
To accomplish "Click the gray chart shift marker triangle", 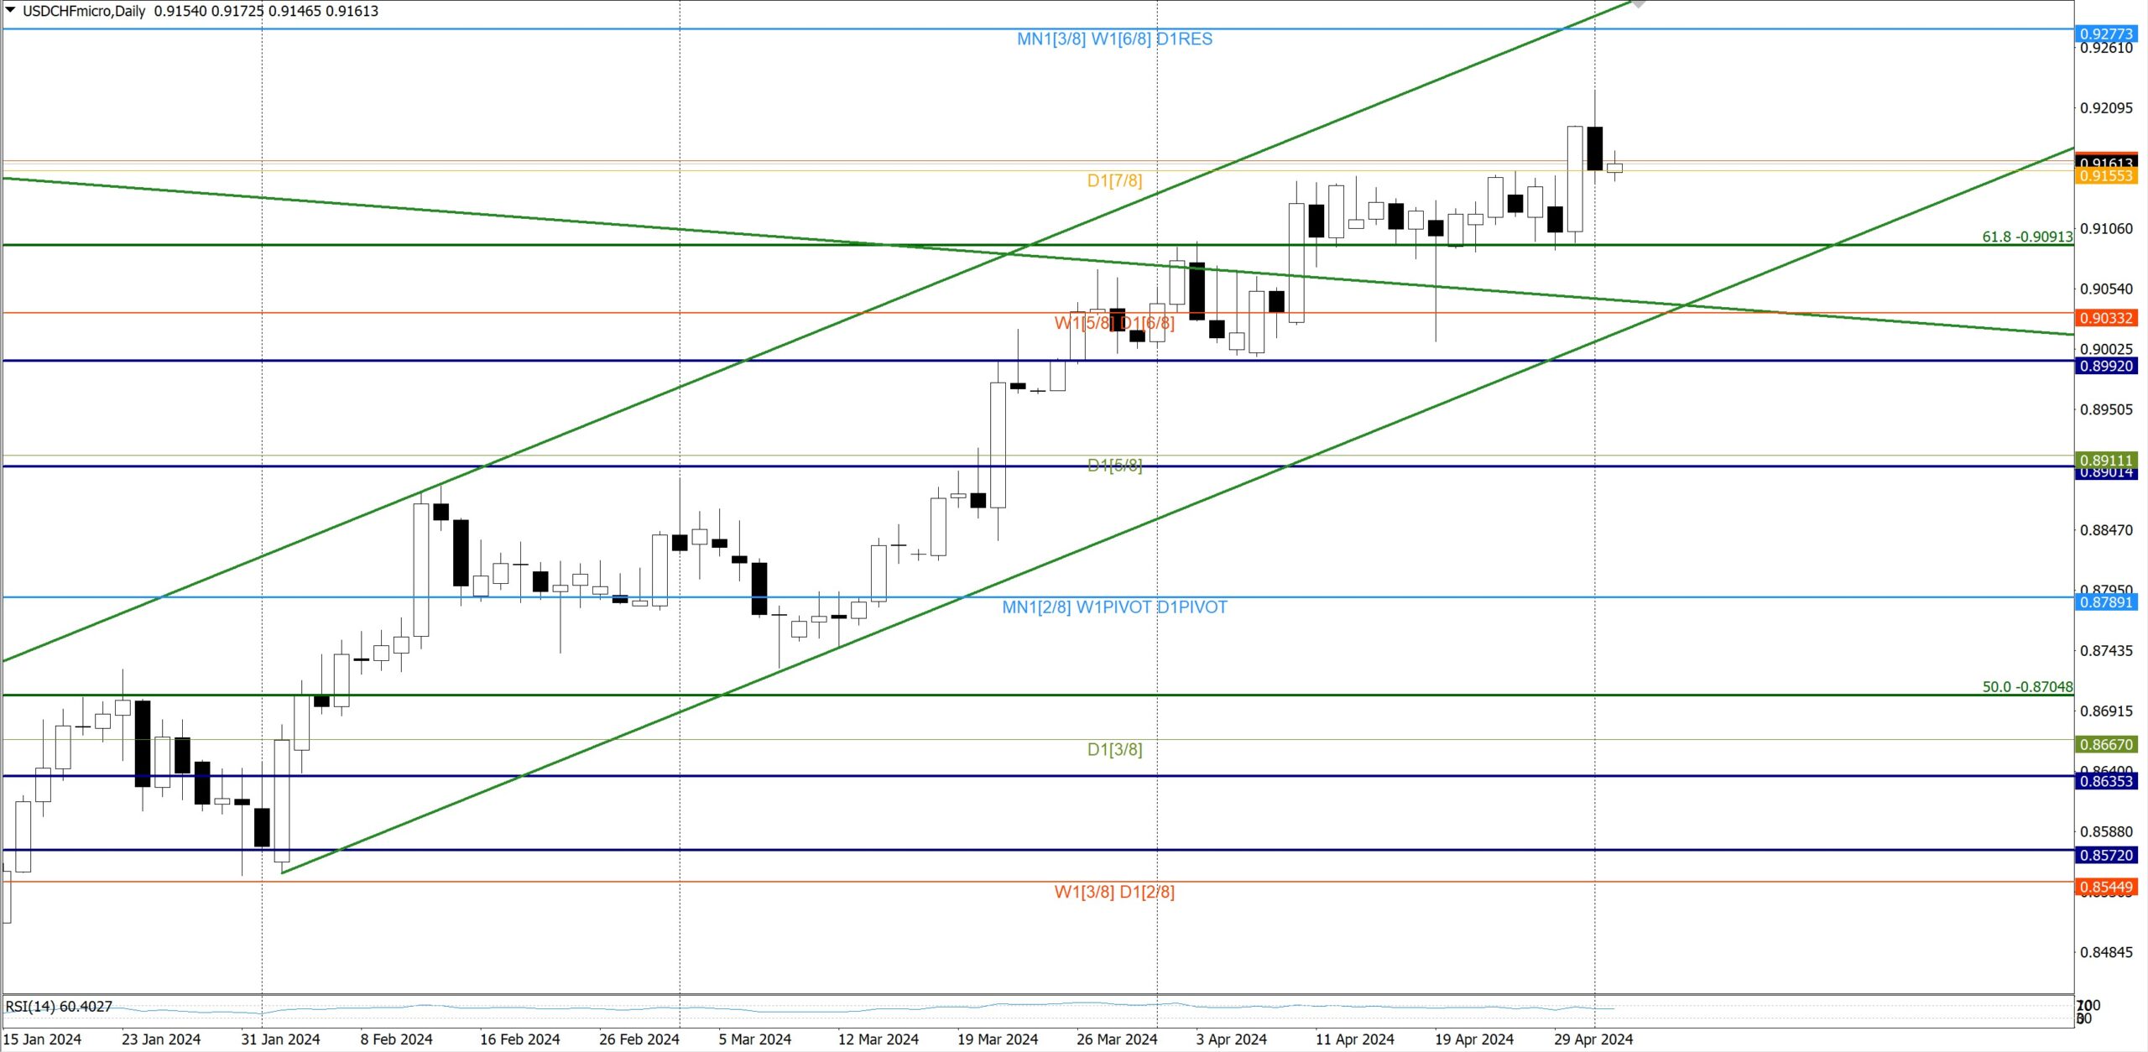I will point(1637,3).
